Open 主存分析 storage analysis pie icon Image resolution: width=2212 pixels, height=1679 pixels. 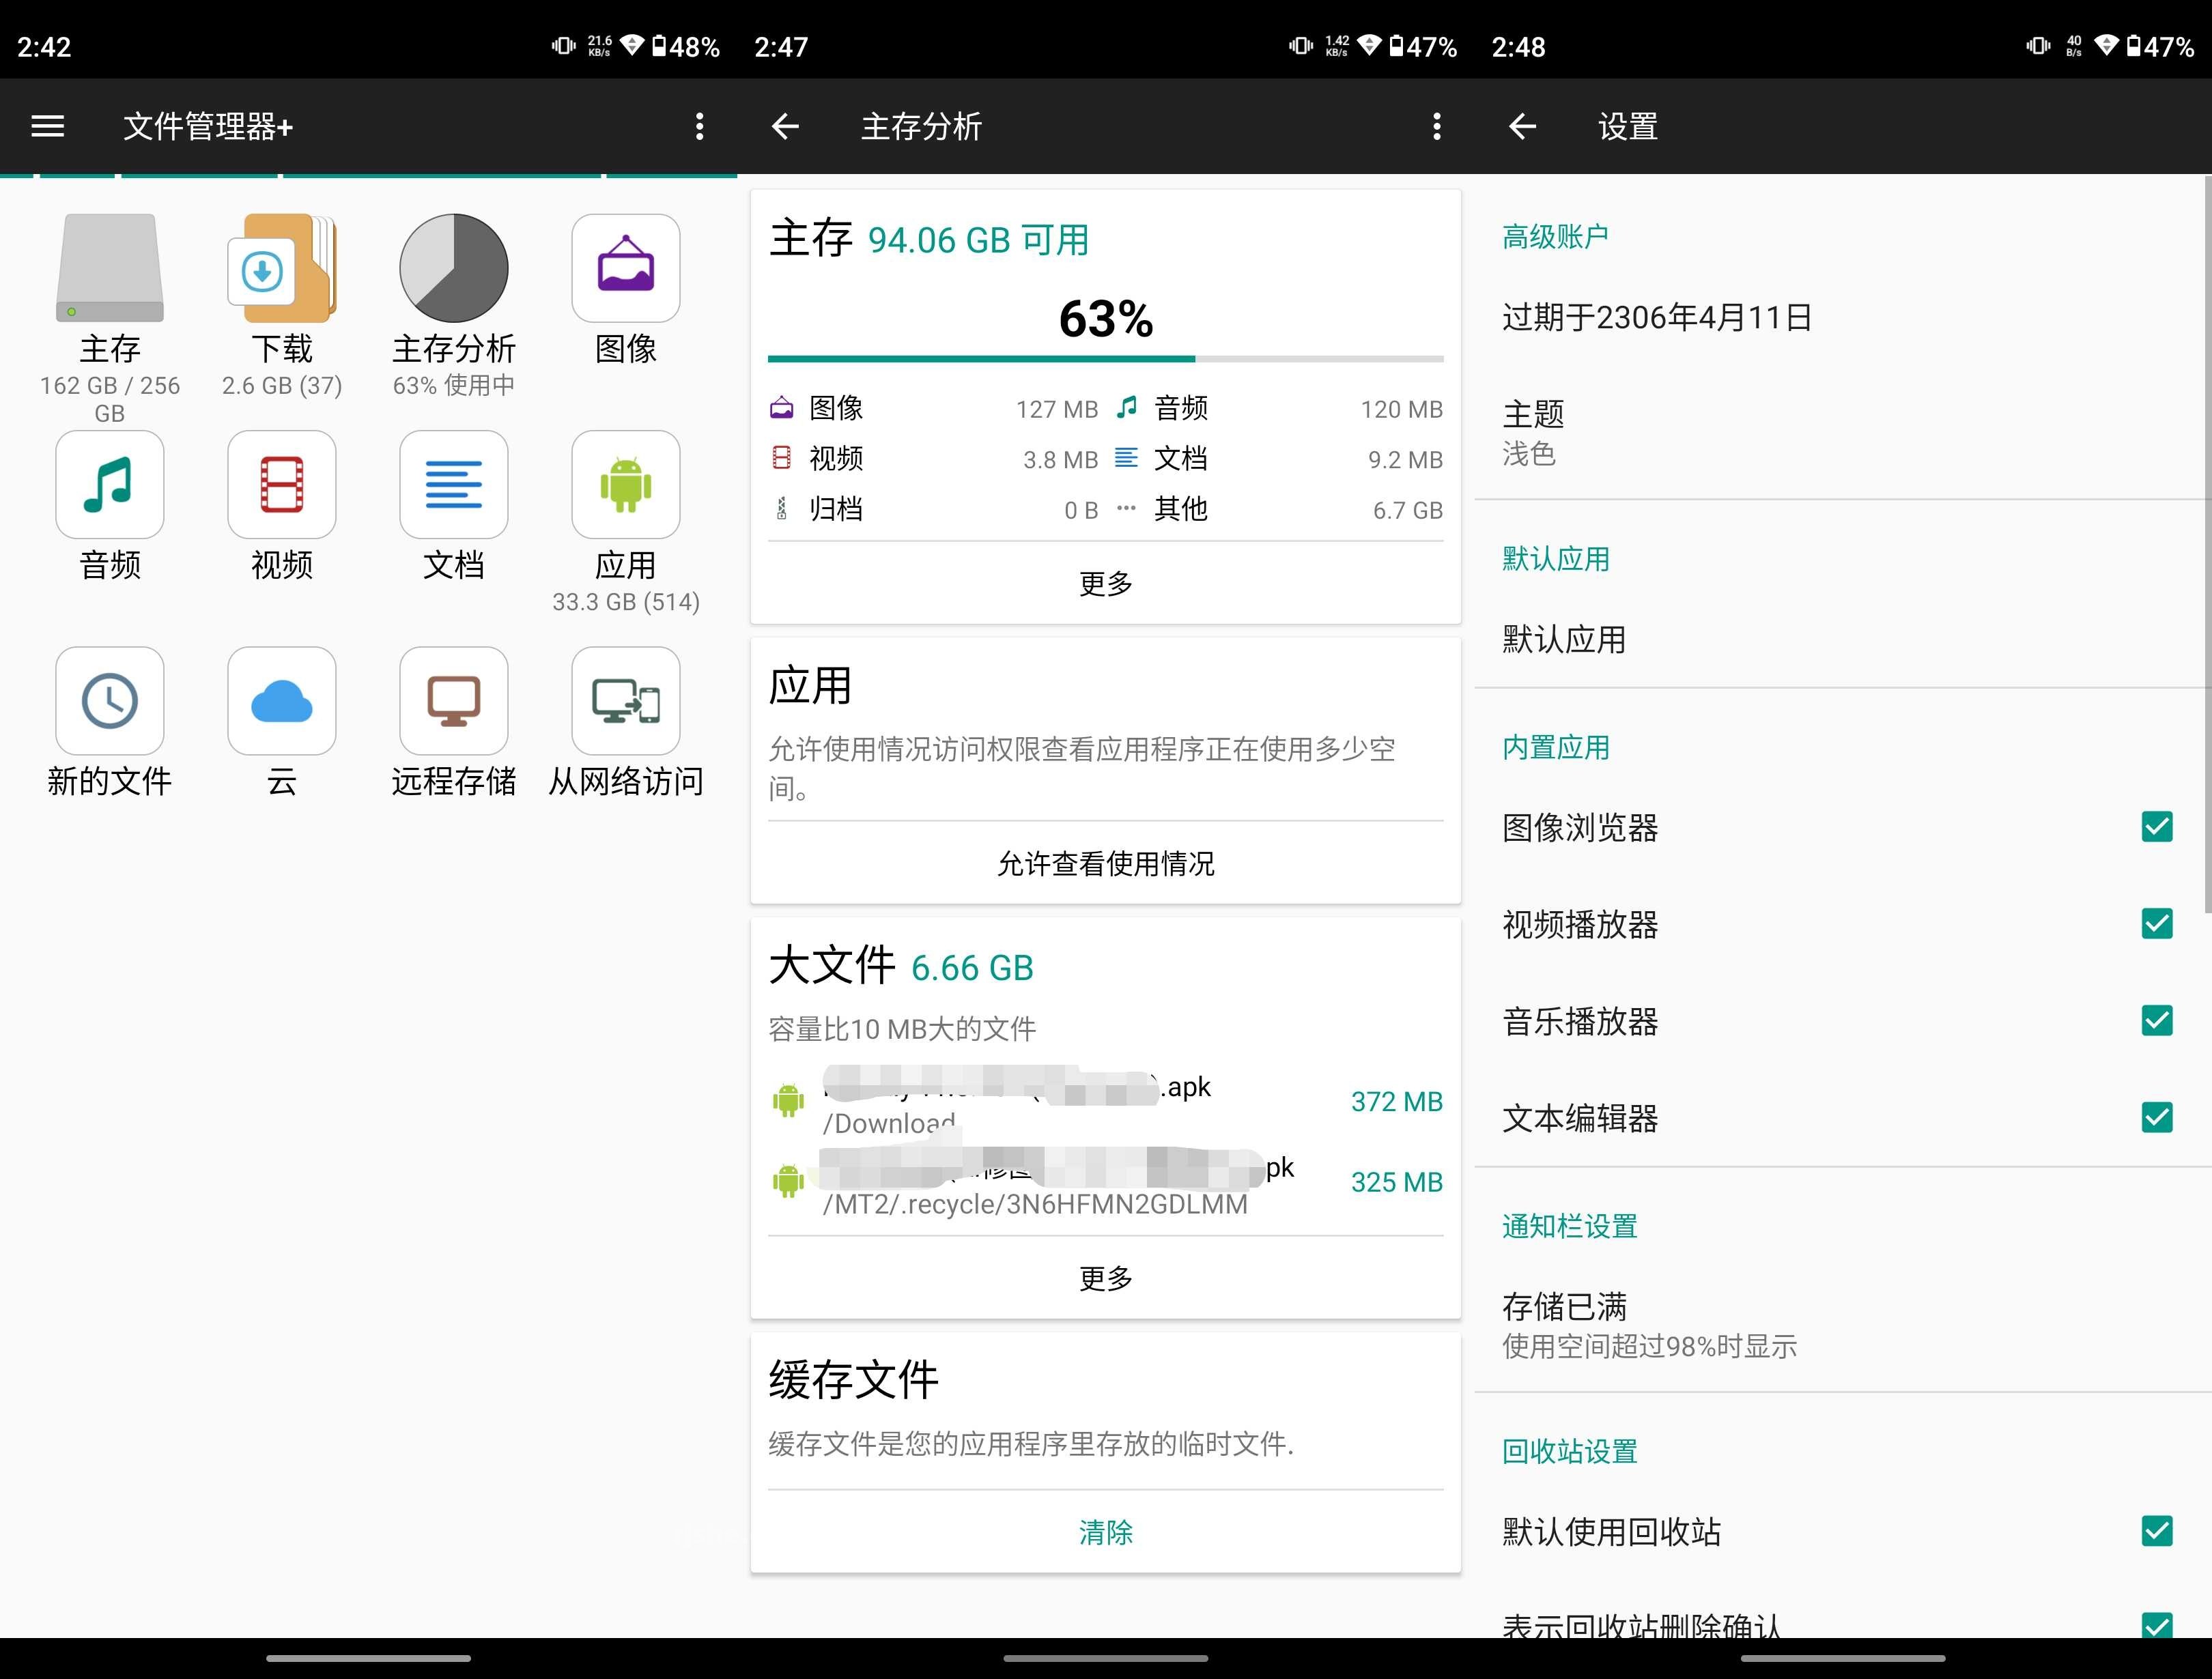coord(453,268)
